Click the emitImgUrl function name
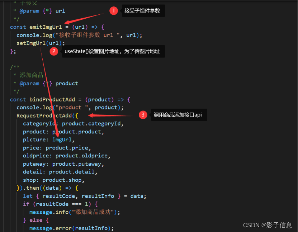 coord(46,27)
